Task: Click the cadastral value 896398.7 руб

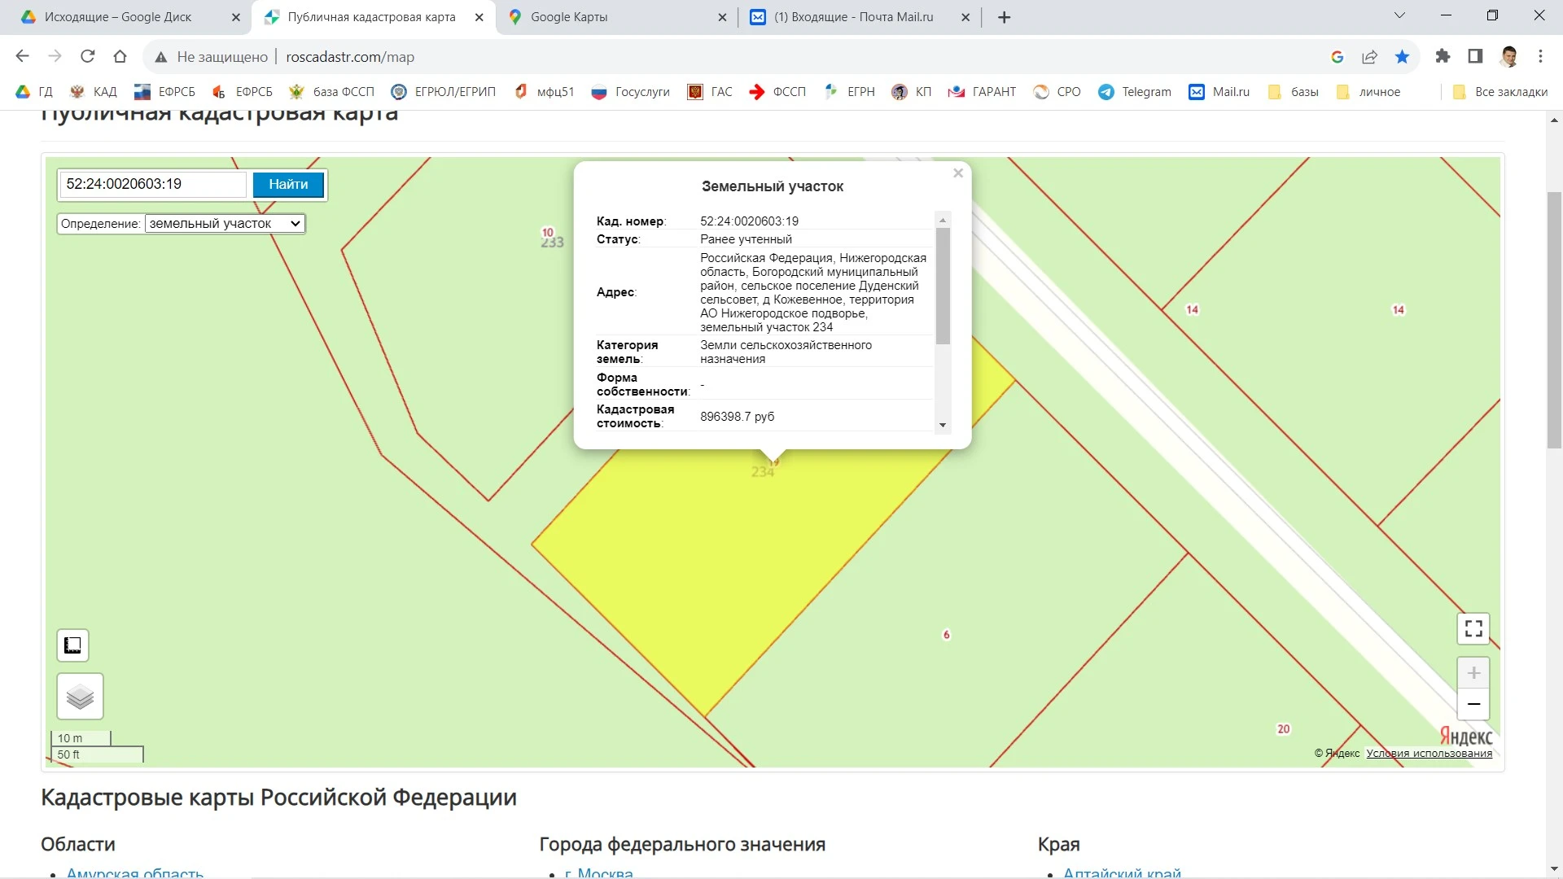Action: (738, 417)
